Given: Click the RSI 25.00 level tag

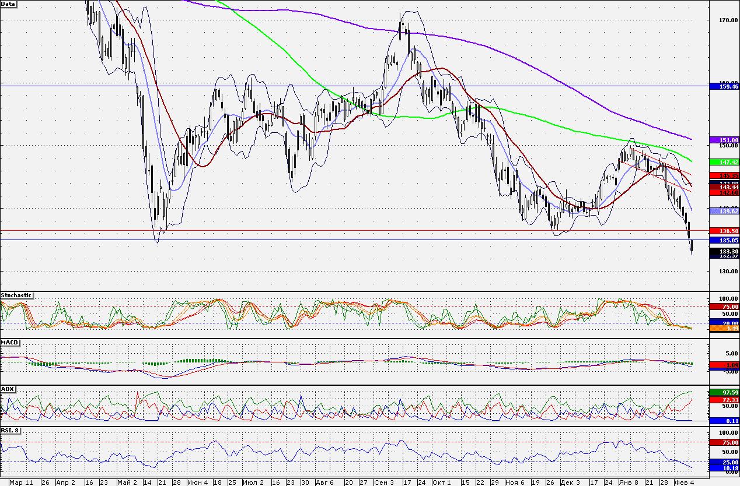Looking at the screenshot, I should [x=724, y=462].
